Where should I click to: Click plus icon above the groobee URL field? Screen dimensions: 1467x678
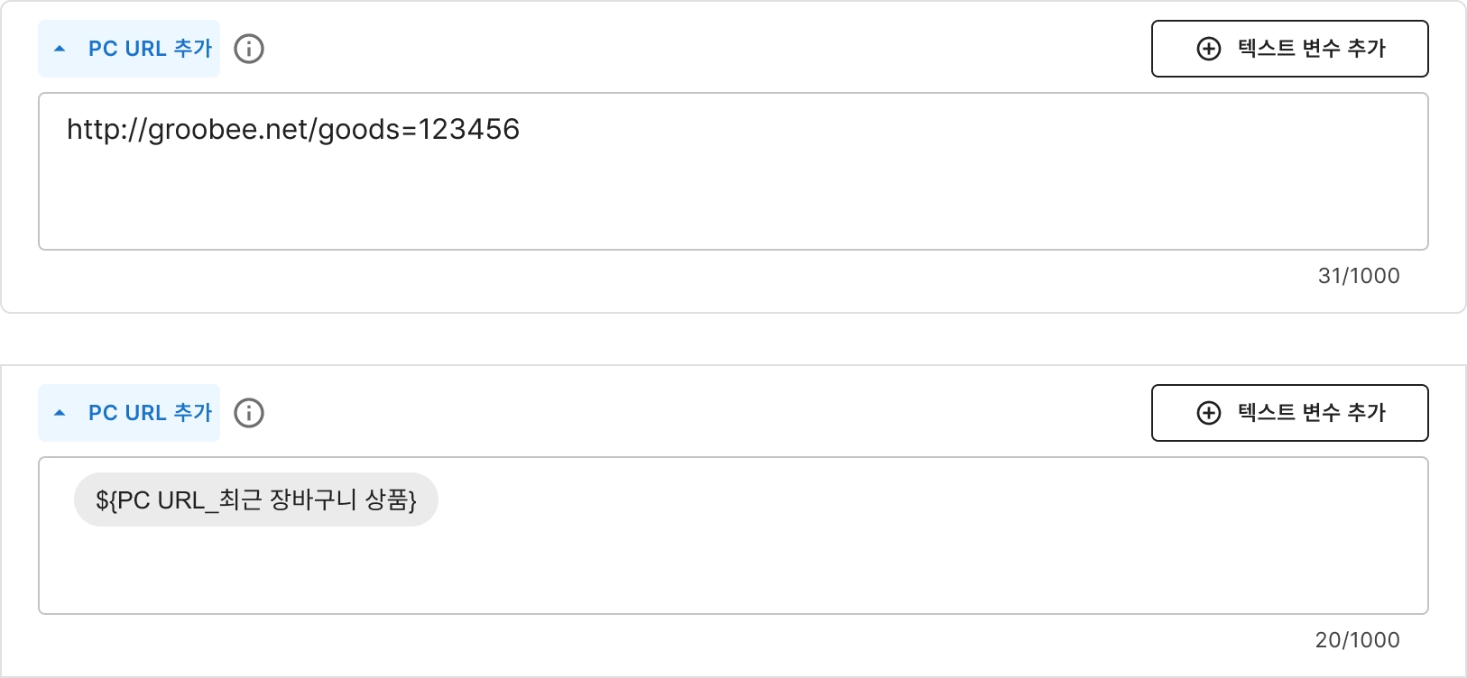[1209, 49]
